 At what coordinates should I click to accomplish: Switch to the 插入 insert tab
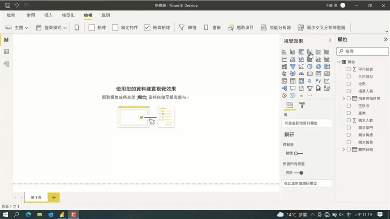click(x=48, y=16)
